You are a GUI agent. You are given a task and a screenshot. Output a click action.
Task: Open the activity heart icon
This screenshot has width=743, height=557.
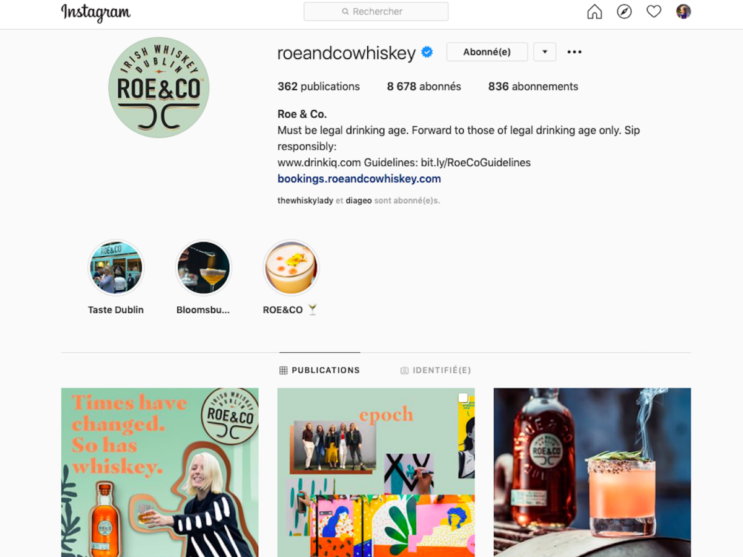click(x=654, y=12)
